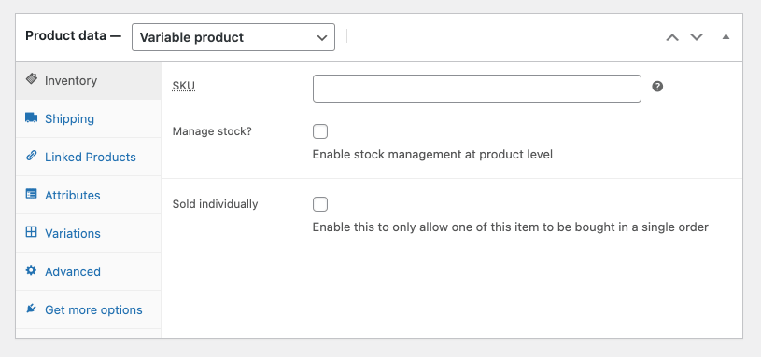Open the Variable product type dropdown

click(x=233, y=37)
